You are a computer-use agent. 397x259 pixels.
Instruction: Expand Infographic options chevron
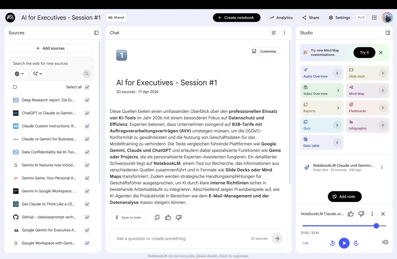click(383, 125)
